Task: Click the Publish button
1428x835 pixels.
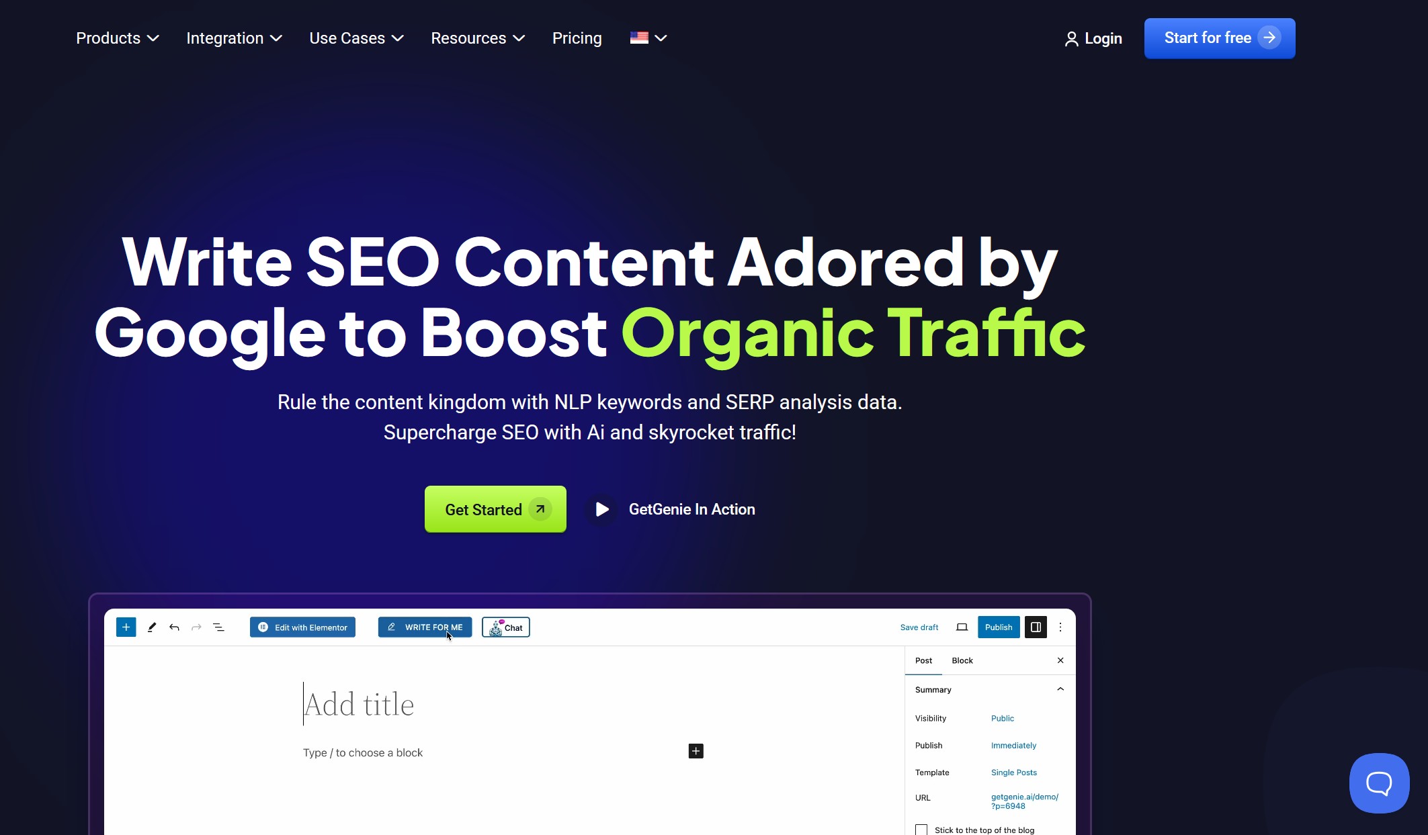Action: [997, 627]
